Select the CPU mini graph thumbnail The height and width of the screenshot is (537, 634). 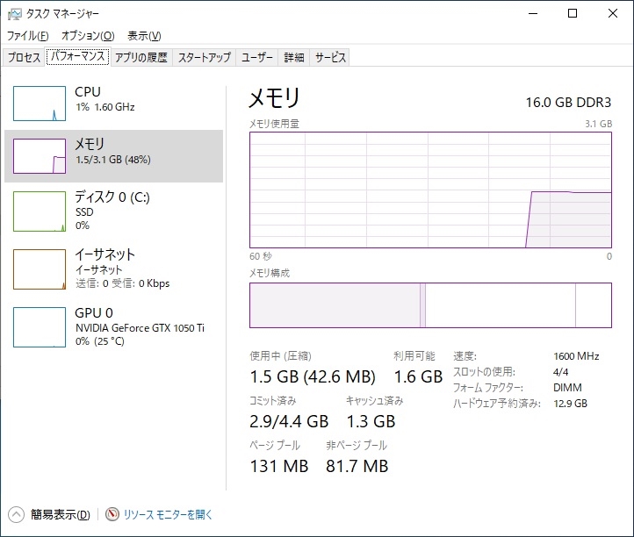pyautogui.click(x=40, y=104)
